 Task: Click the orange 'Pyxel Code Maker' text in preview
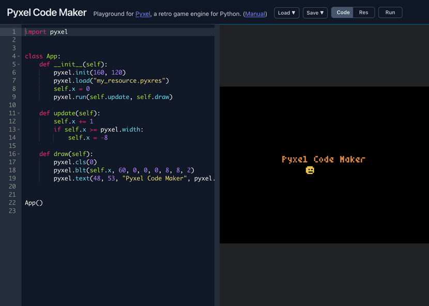pyautogui.click(x=324, y=159)
